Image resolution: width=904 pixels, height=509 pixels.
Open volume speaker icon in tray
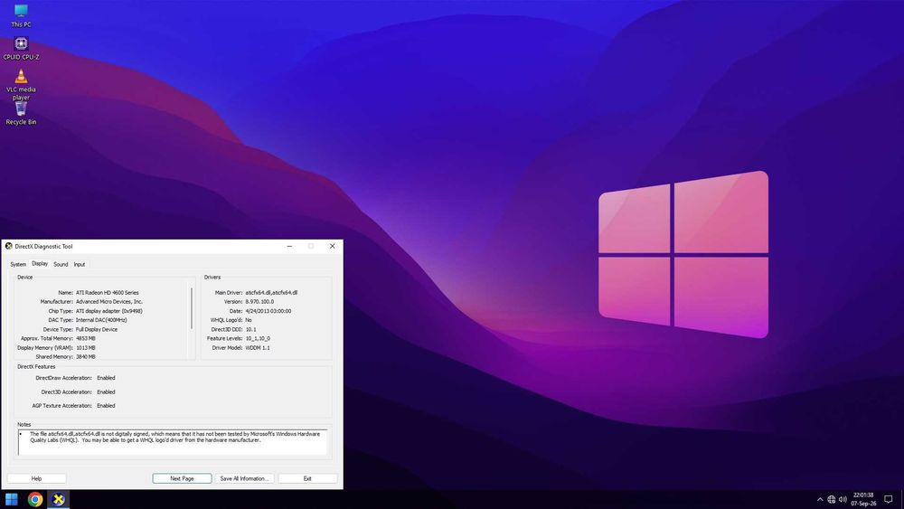843,499
